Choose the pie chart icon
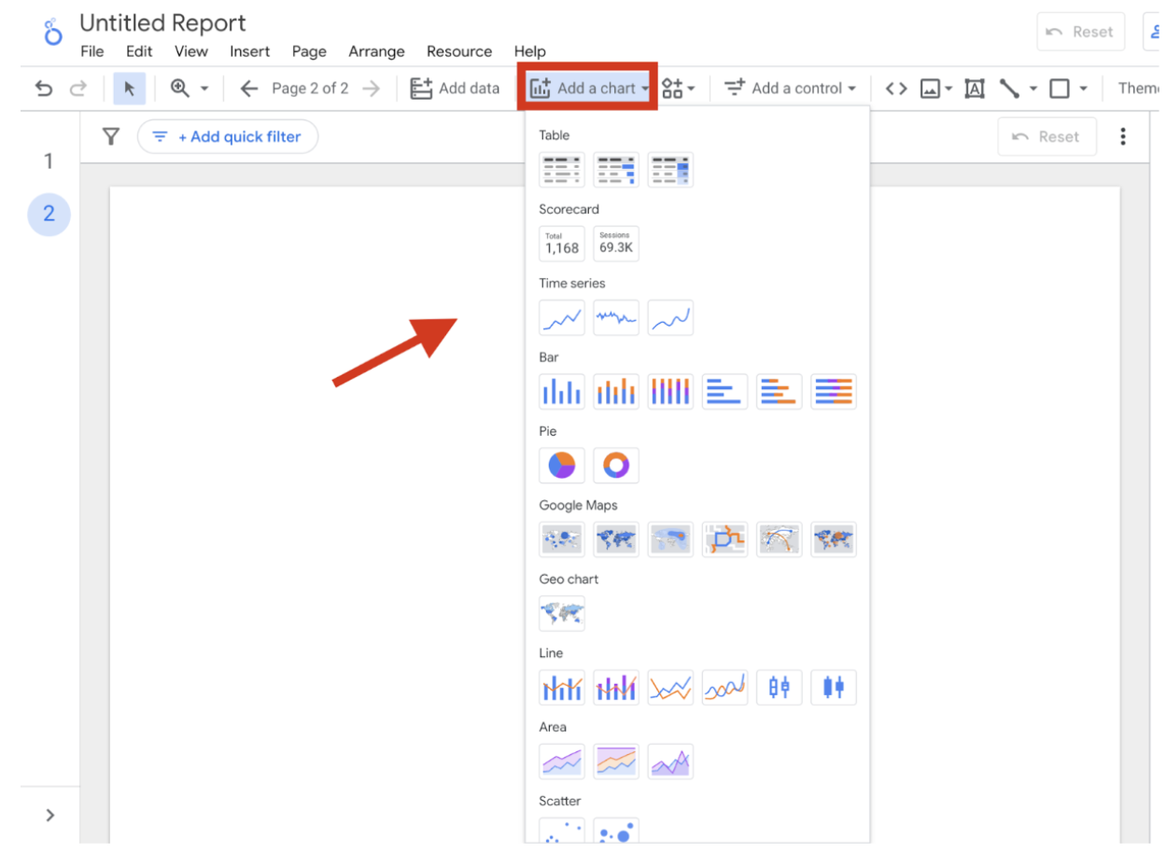The image size is (1167, 866). tap(562, 465)
